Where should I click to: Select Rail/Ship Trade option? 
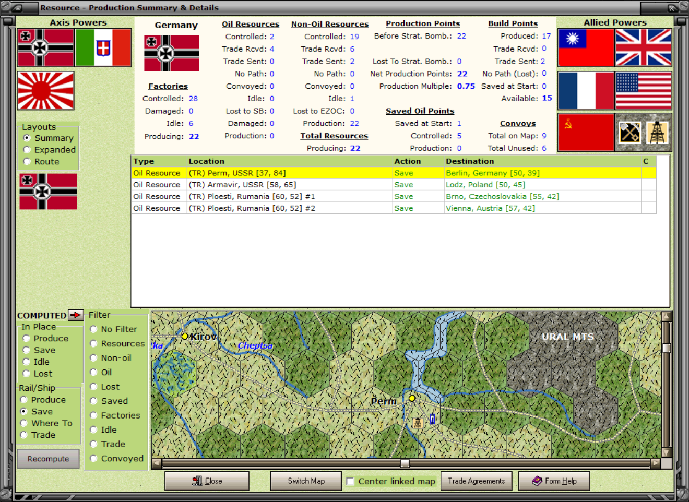pos(38,435)
